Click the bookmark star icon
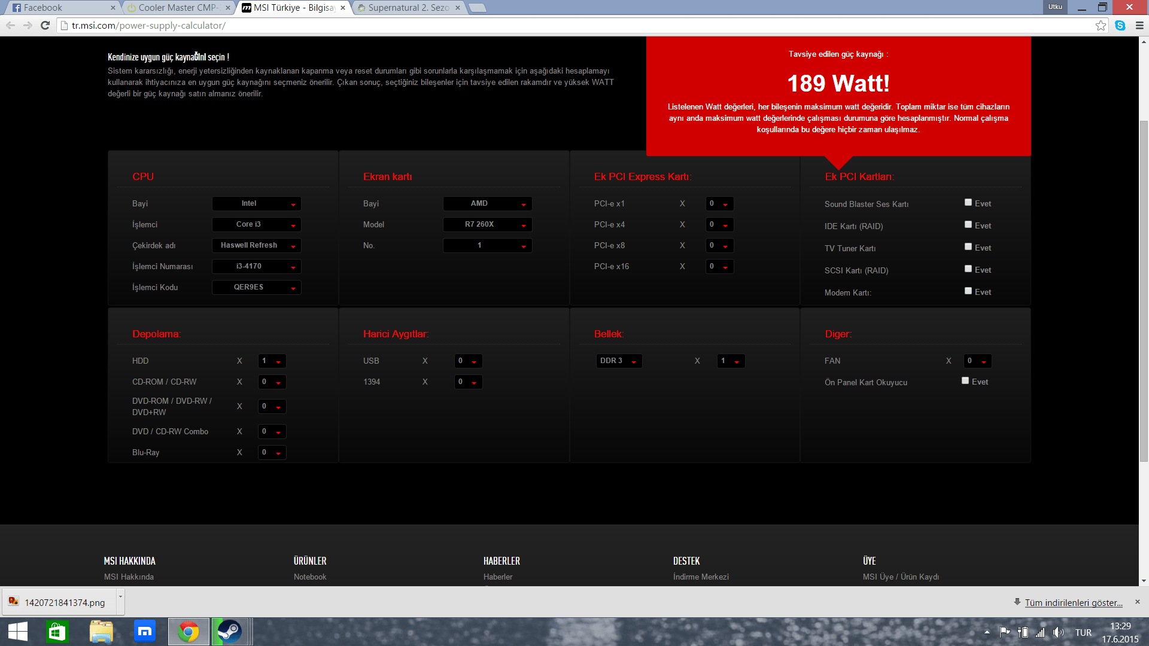The image size is (1149, 646). pos(1101,25)
